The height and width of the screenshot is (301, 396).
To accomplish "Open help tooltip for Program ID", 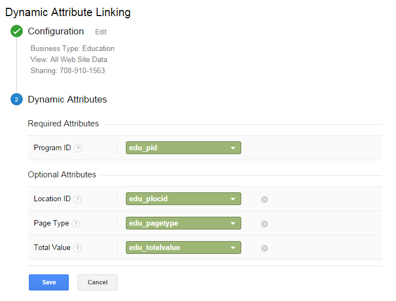I will (x=78, y=148).
